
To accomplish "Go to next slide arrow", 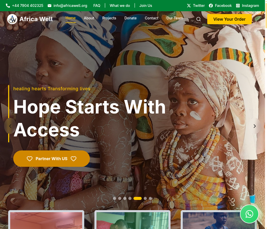I will pyautogui.click(x=255, y=126).
